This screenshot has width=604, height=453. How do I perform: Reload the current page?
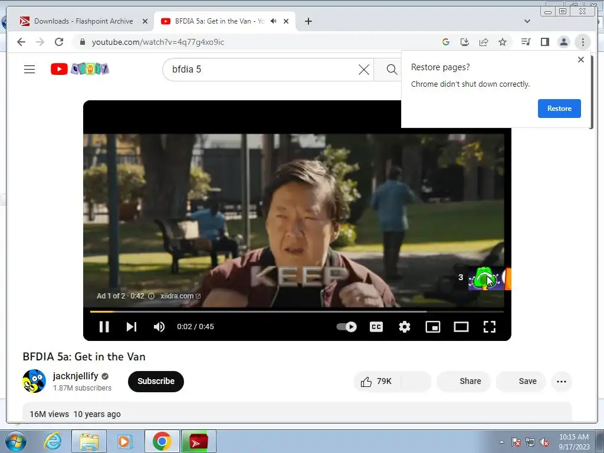pyautogui.click(x=59, y=42)
